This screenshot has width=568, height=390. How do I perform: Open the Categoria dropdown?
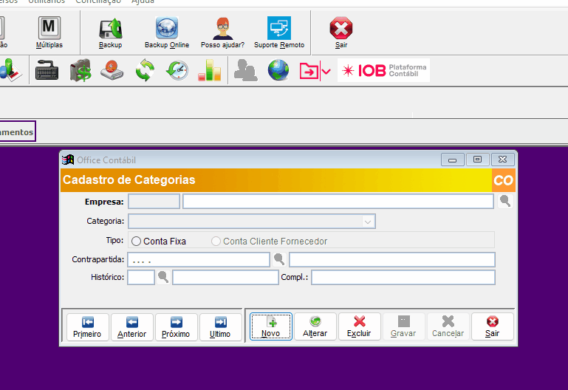tap(368, 222)
